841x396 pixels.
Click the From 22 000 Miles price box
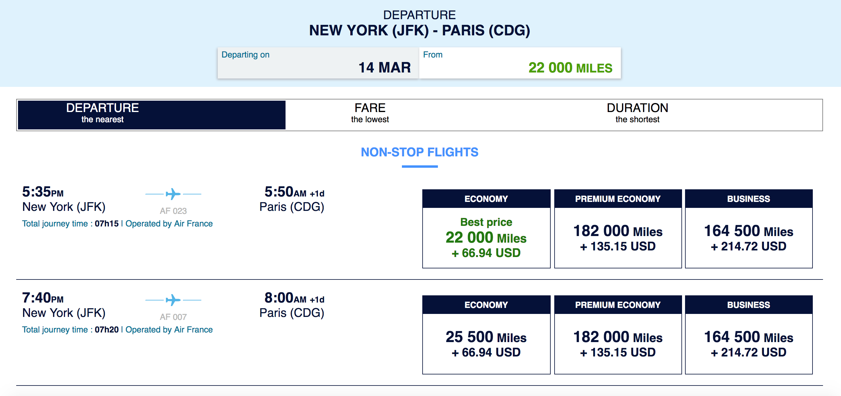click(x=520, y=63)
